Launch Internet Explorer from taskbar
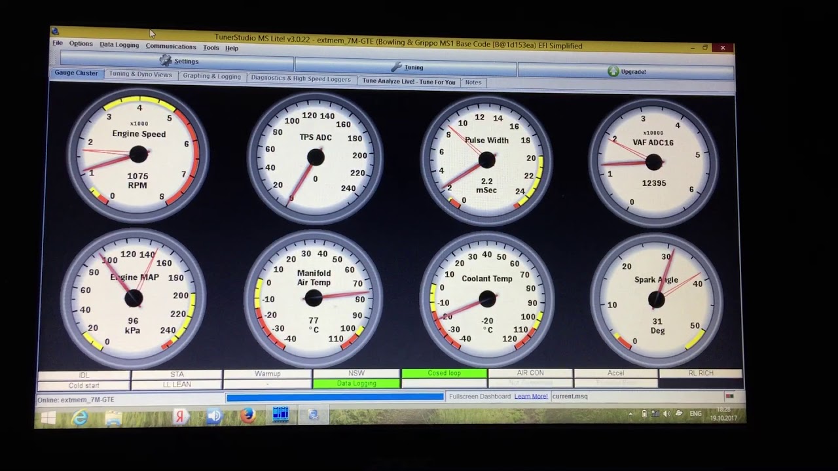 pos(80,417)
